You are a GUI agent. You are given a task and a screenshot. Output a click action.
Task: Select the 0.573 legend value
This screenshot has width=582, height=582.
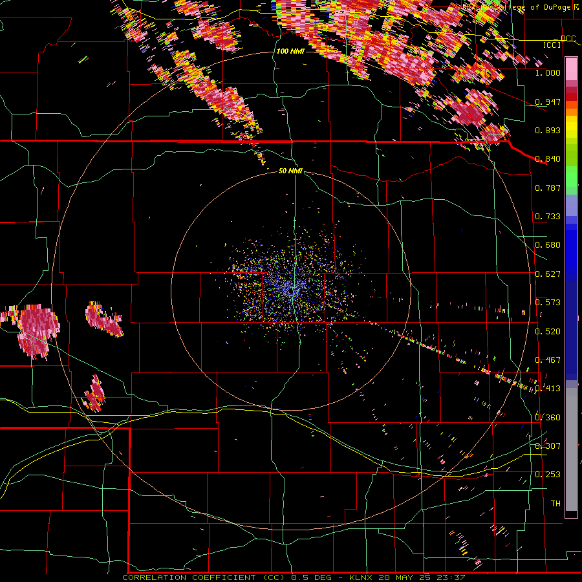548,303
